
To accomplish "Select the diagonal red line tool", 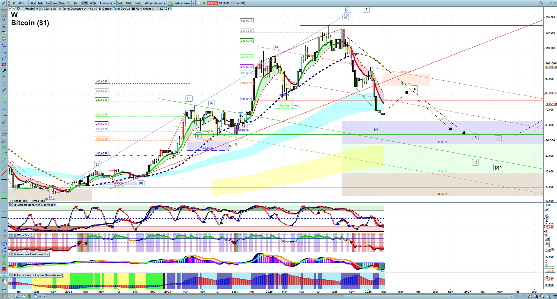I will coord(4,173).
